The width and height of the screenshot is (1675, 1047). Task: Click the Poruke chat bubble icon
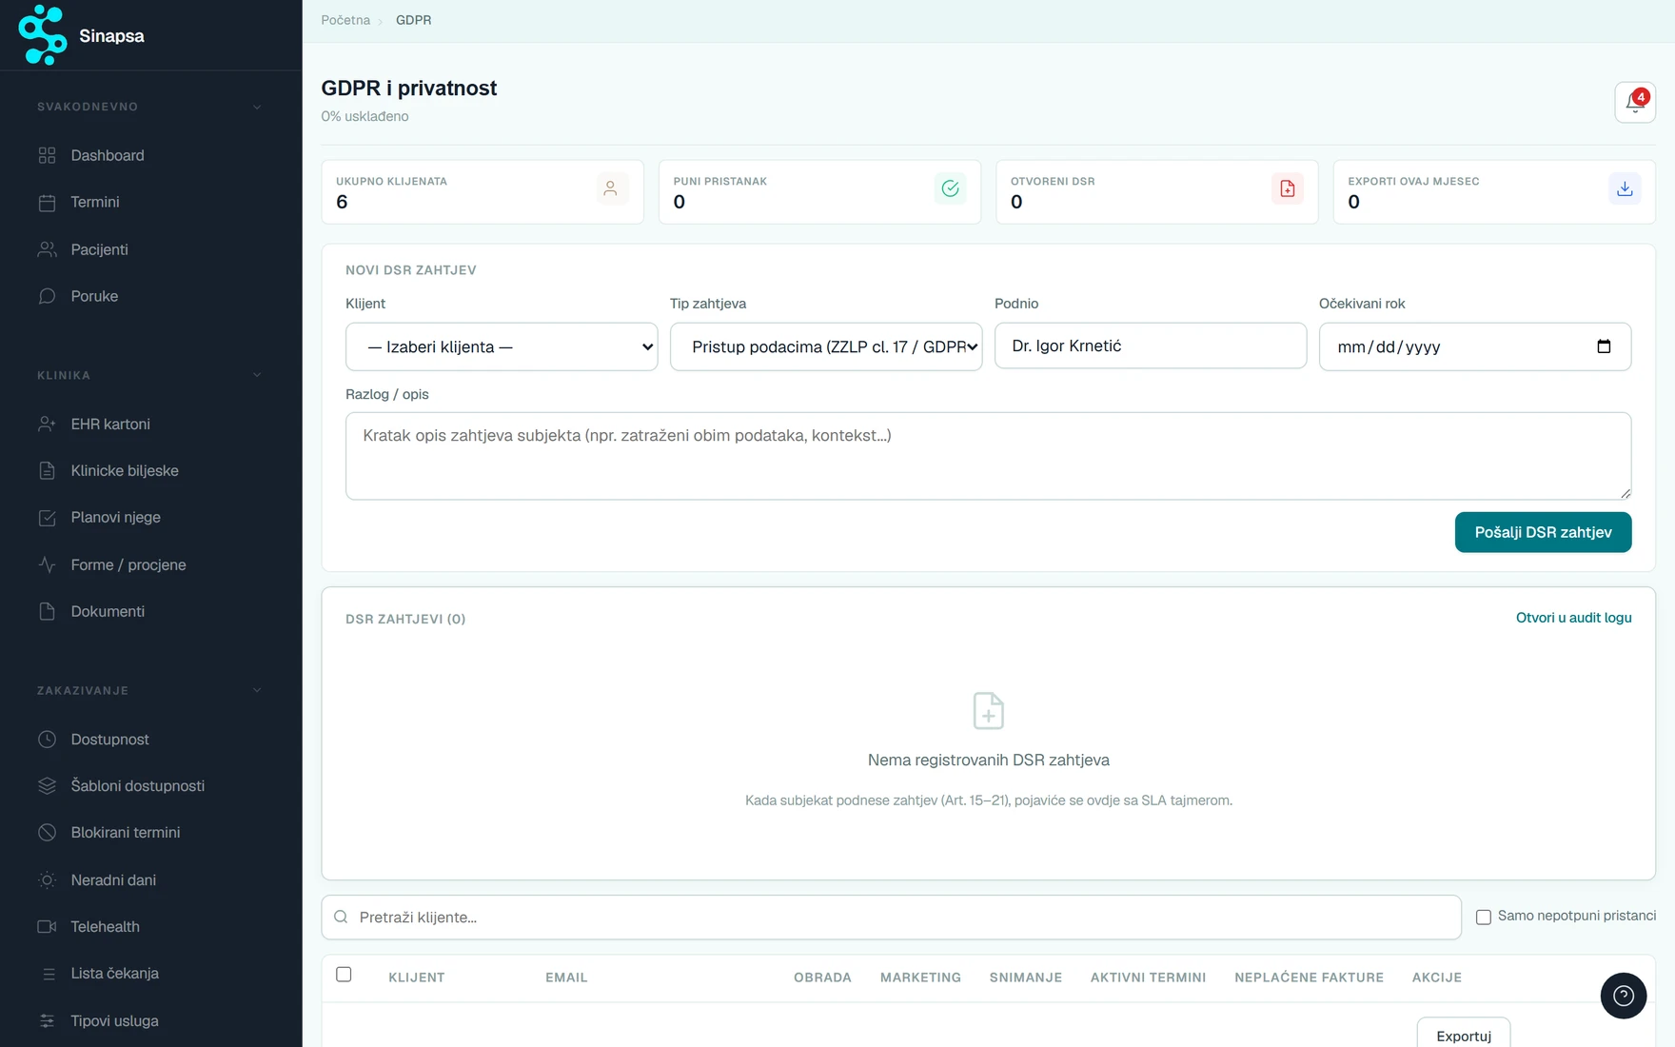pos(47,296)
